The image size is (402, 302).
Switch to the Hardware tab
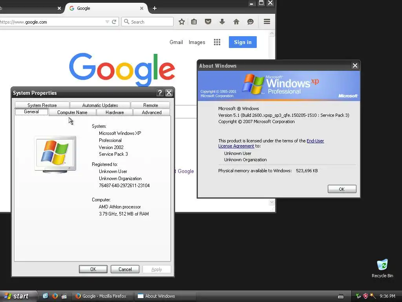115,112
